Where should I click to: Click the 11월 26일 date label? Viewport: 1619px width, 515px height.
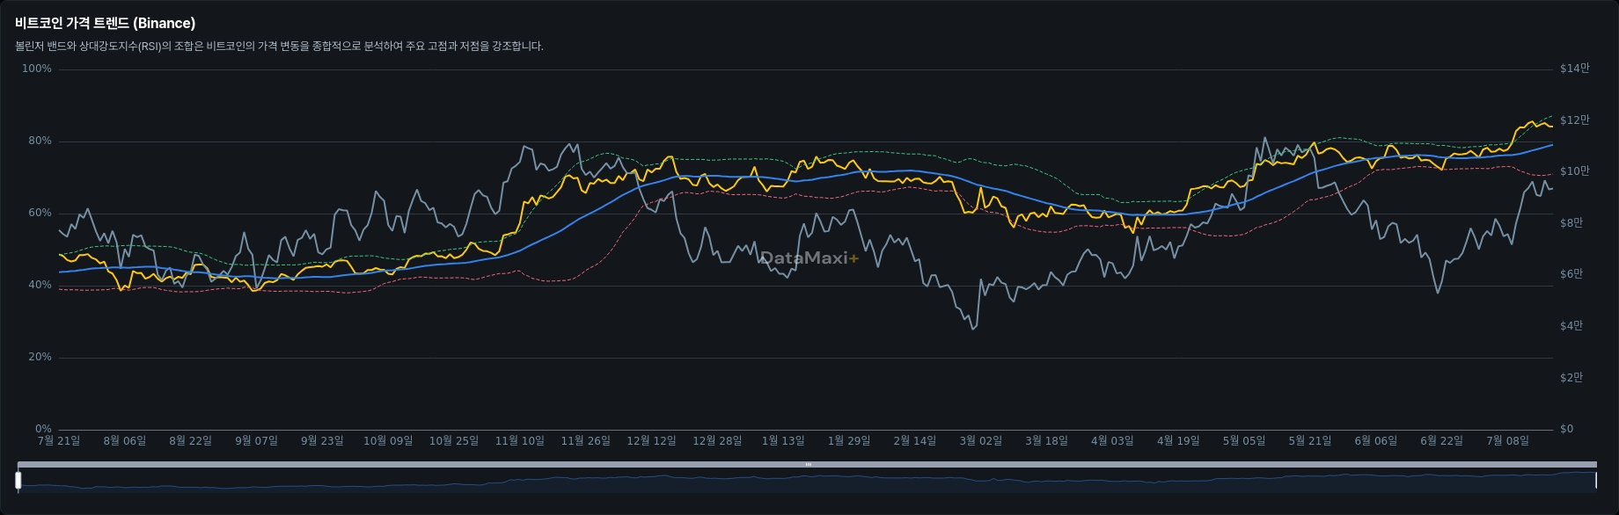[585, 440]
